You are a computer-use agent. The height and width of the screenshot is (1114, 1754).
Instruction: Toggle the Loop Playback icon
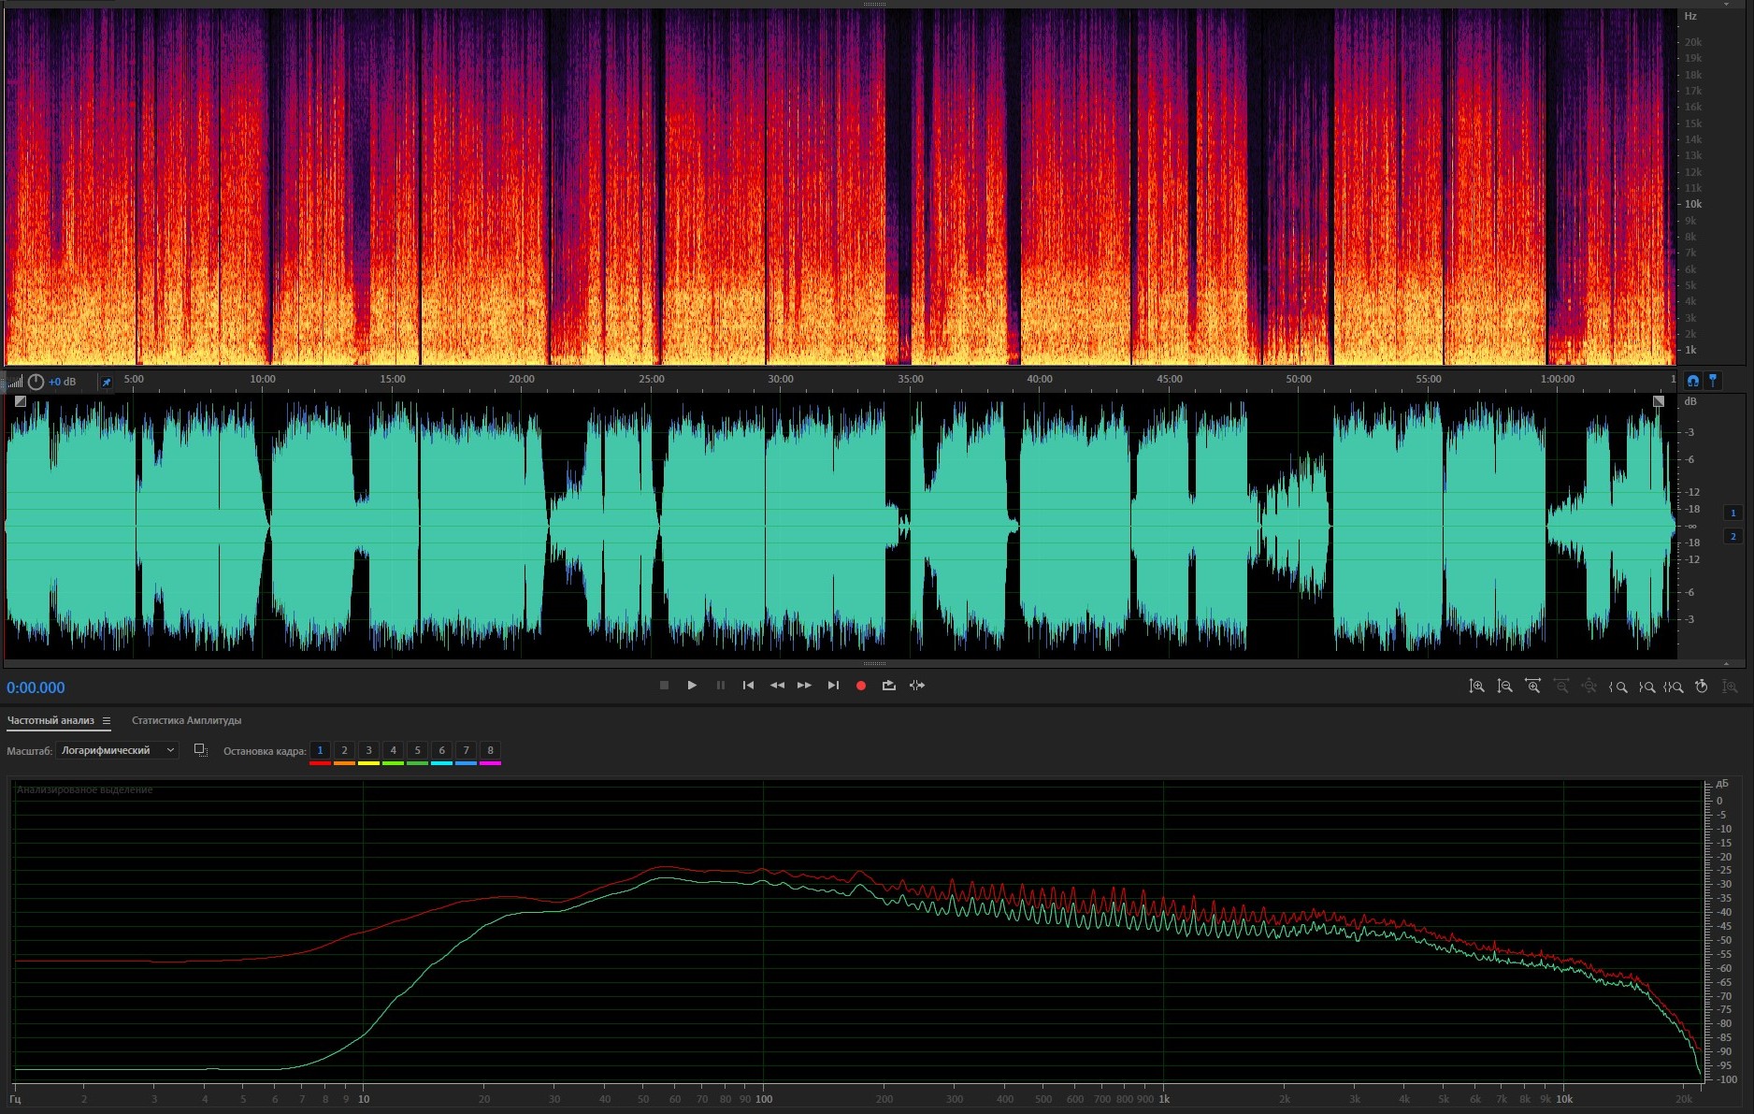pyautogui.click(x=888, y=686)
